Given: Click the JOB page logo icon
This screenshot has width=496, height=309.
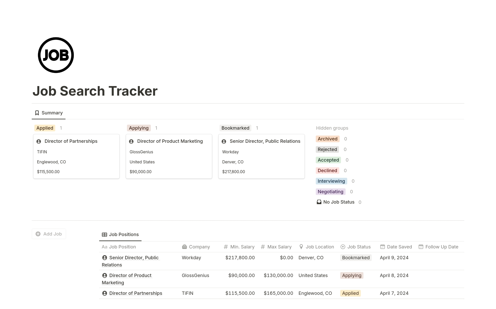Looking at the screenshot, I should 56,55.
